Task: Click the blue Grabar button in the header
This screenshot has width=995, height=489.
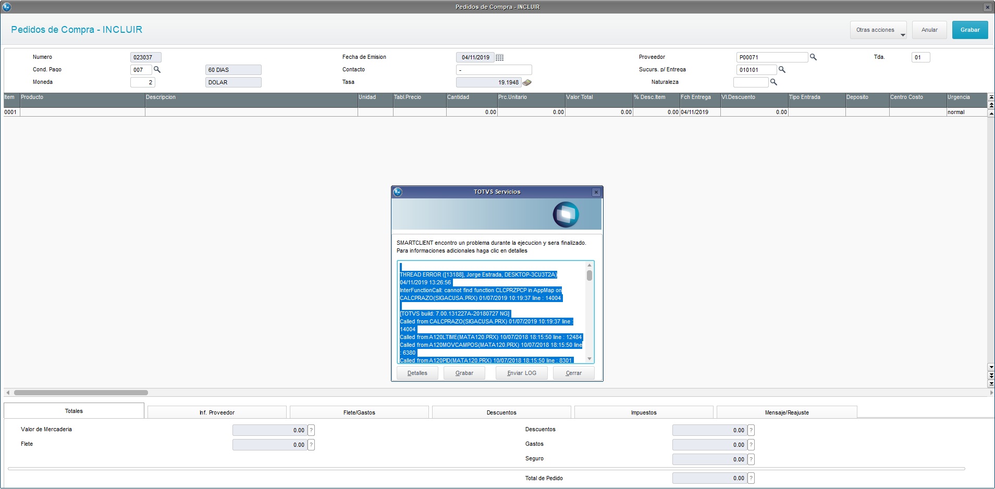Action: click(970, 30)
